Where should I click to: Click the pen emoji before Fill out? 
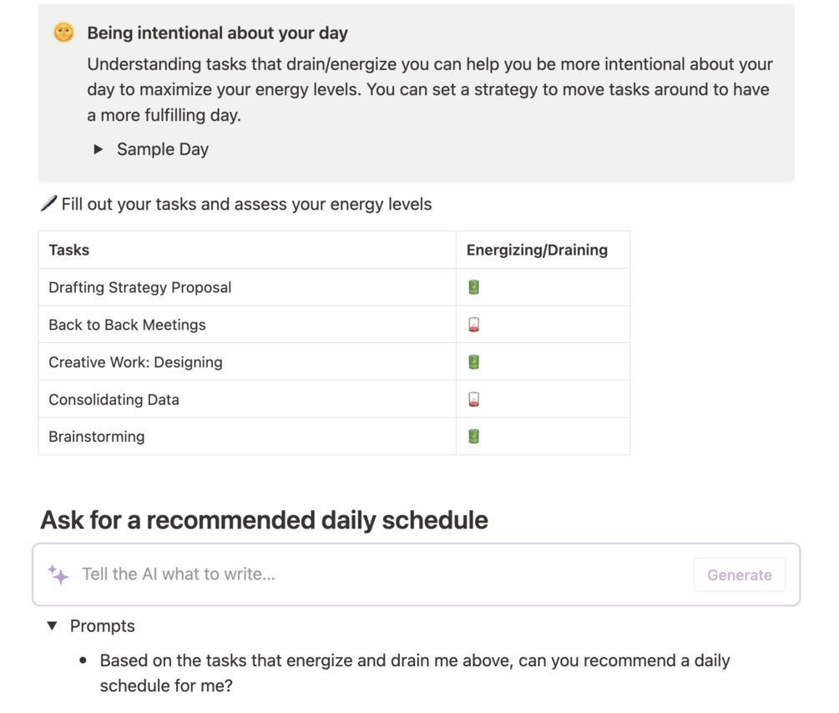(48, 204)
